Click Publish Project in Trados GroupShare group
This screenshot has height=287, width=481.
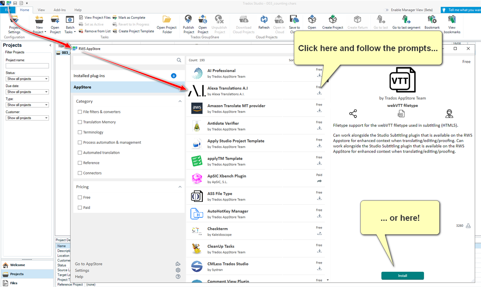188,24
